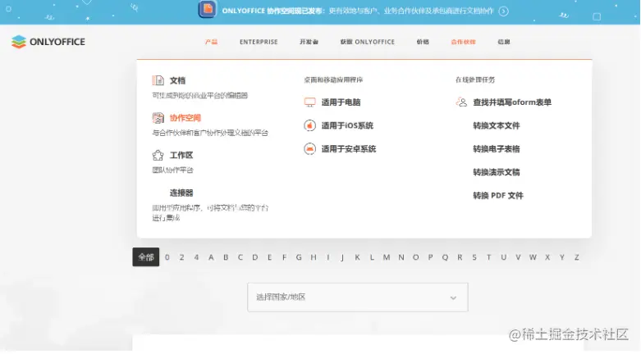This screenshot has width=641, height=354.
Task: Filter by letter Q
Action: (445, 257)
